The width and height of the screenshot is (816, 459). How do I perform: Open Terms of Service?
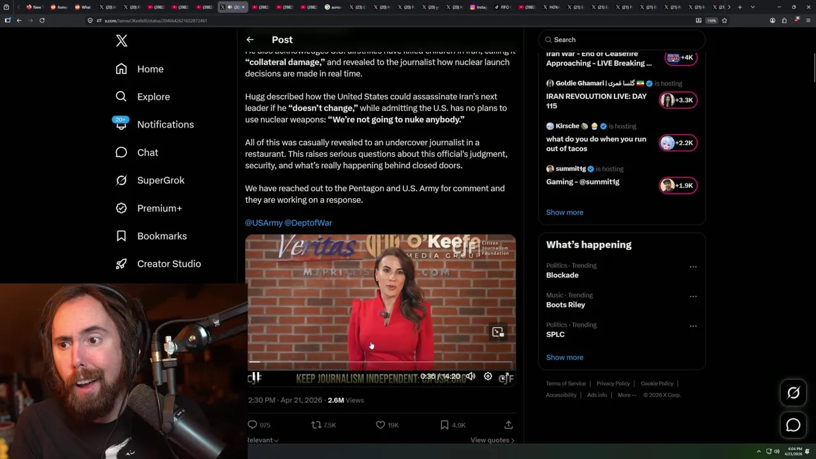(565, 384)
